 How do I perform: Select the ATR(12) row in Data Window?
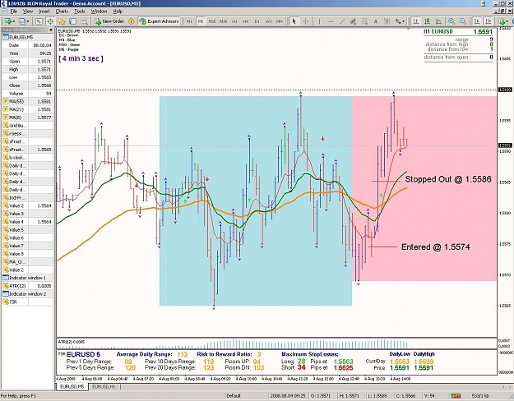(27, 286)
